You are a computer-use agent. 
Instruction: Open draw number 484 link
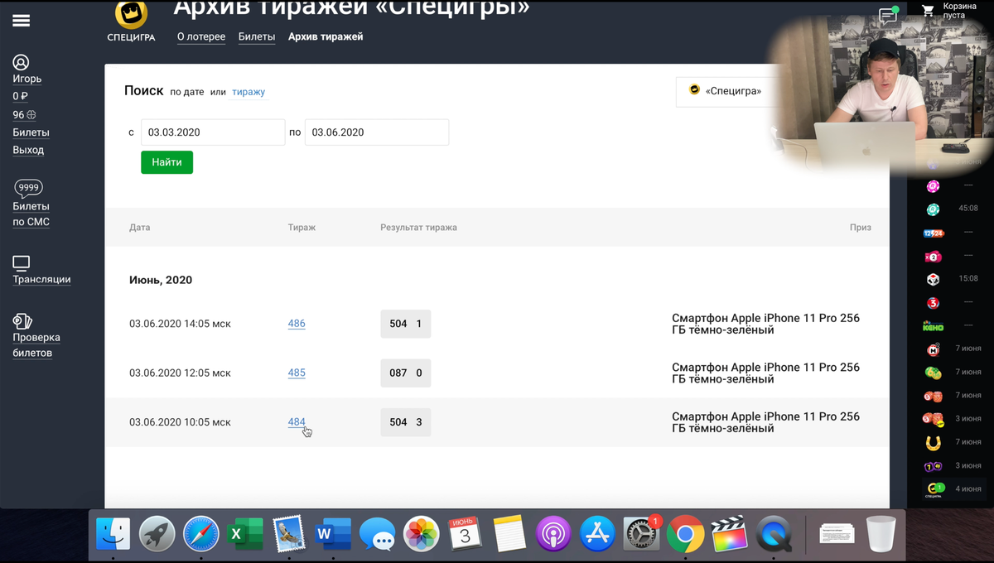pyautogui.click(x=297, y=421)
